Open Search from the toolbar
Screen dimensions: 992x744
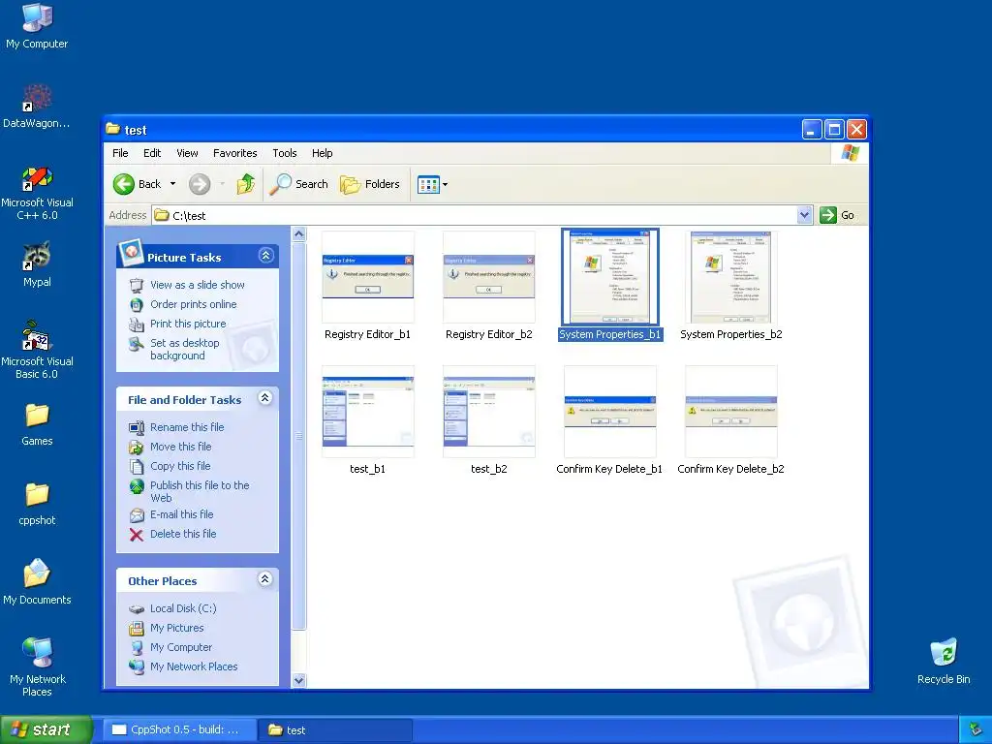point(298,184)
